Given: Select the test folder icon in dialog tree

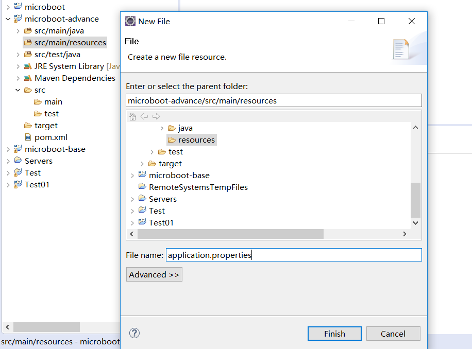Looking at the screenshot, I should (162, 151).
